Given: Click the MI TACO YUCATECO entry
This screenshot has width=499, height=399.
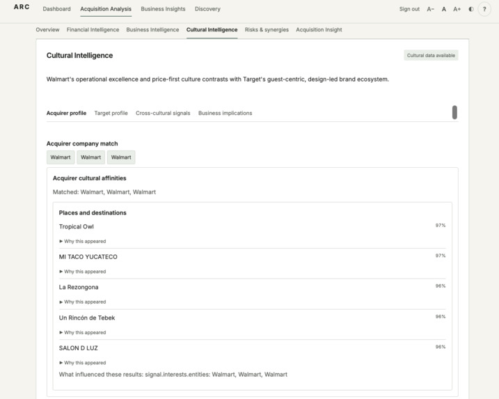Looking at the screenshot, I should coord(88,257).
